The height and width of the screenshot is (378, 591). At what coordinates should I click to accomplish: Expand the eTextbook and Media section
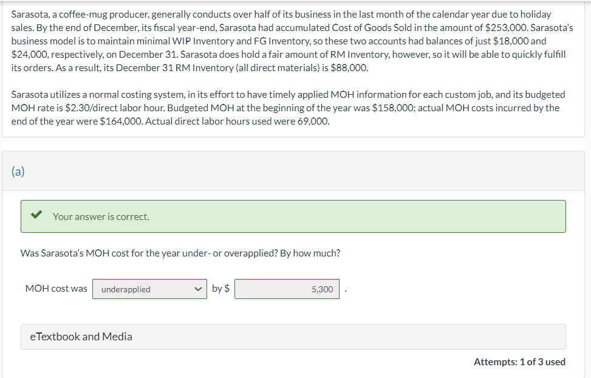point(293,337)
